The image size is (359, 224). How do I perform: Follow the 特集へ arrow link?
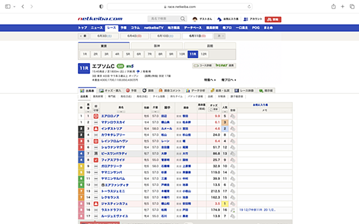210,80
